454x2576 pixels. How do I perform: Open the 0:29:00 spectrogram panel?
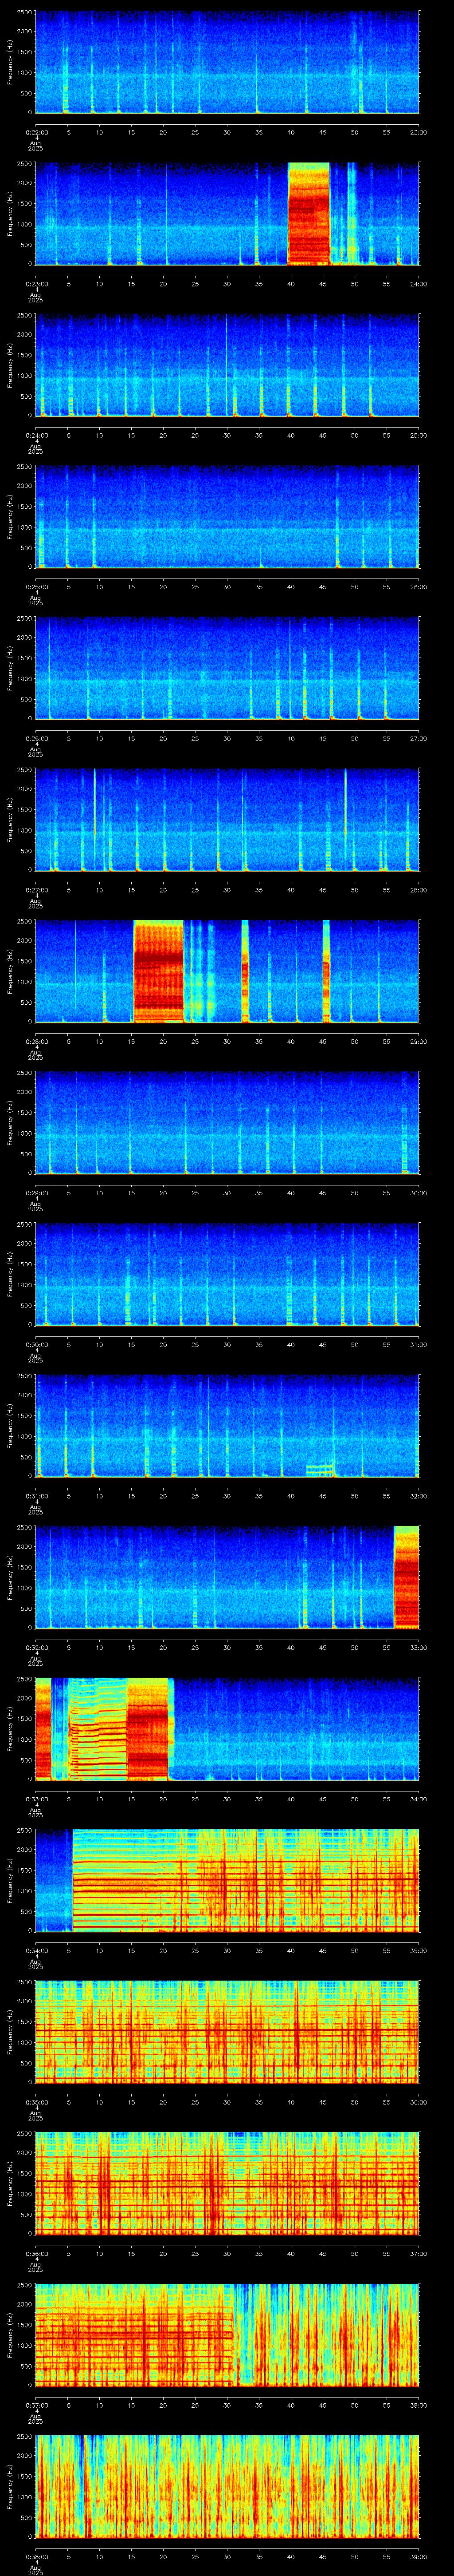(227, 1123)
